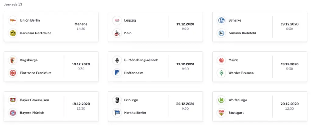312x127 pixels.
Task: Select the Leipzig team crest
Action: tap(117, 20)
